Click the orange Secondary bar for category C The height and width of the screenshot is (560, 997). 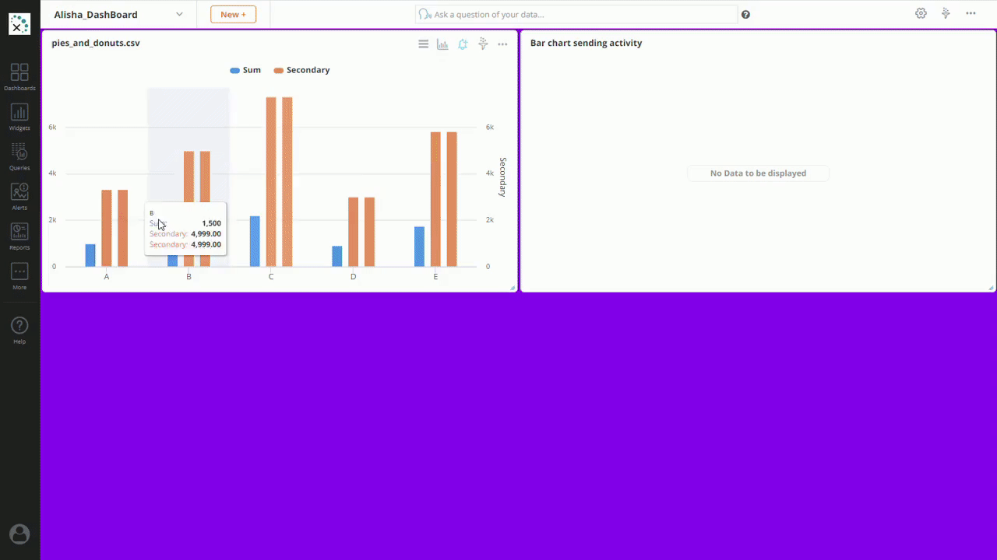271,181
